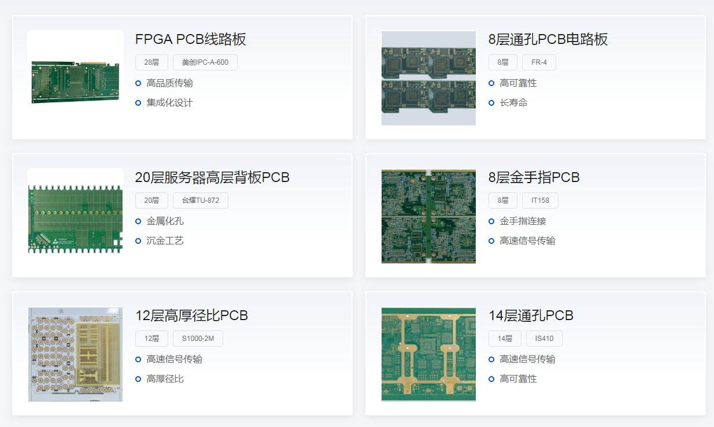Select the S1000-2M tag

tap(198, 339)
